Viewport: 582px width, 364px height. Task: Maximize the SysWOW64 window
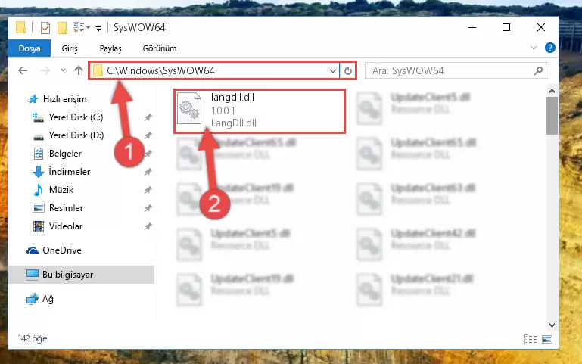(506, 27)
